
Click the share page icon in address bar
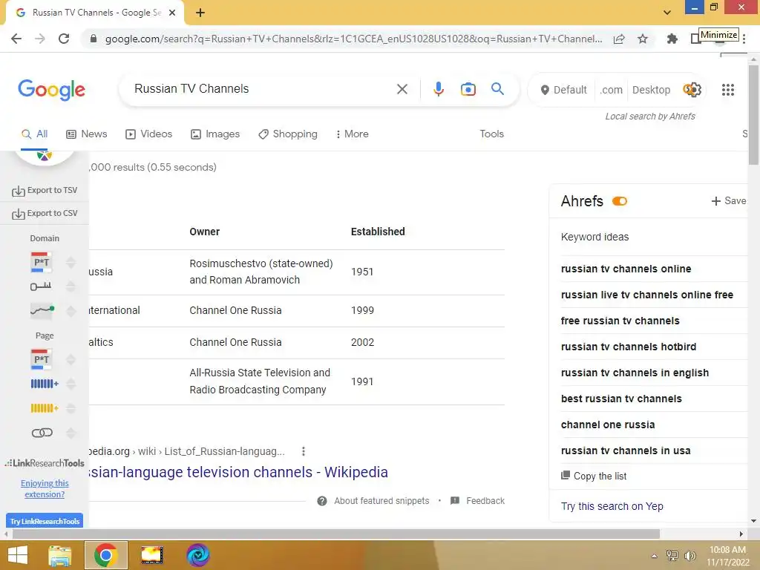click(618, 39)
